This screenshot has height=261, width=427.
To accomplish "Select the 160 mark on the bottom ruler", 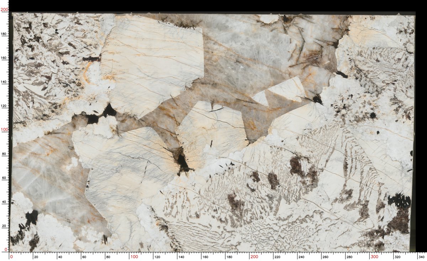I will click(x=206, y=257).
